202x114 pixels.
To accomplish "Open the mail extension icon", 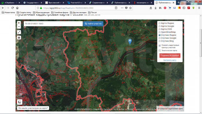I will point(175,8).
